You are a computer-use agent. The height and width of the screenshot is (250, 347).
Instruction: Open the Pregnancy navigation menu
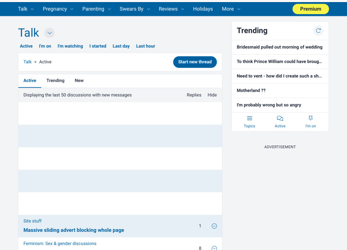click(58, 9)
